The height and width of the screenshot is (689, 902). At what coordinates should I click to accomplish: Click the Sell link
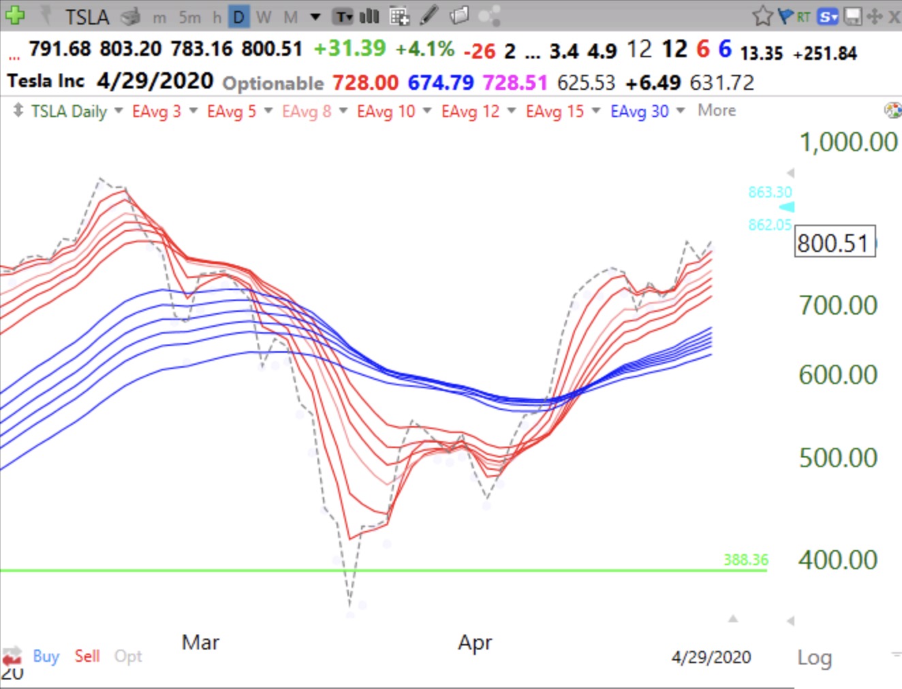[x=87, y=656]
